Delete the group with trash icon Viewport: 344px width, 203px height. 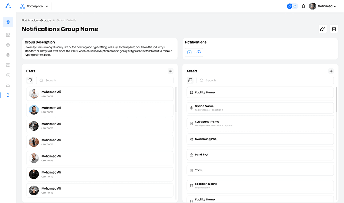coord(334,29)
